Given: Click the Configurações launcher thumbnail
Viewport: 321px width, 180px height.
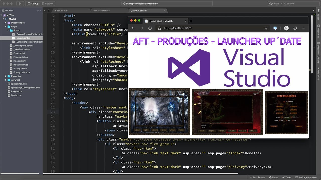Looking at the screenshot, I should [x=287, y=113].
